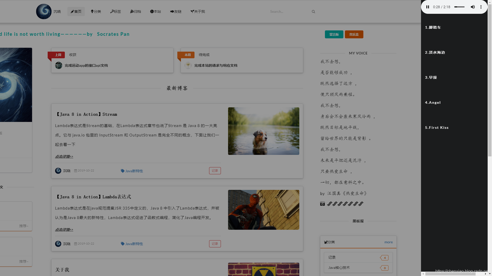Image resolution: width=492 pixels, height=276 pixels.
Task: Click 沉晓's avatar on the Stream post
Action: pyautogui.click(x=58, y=171)
